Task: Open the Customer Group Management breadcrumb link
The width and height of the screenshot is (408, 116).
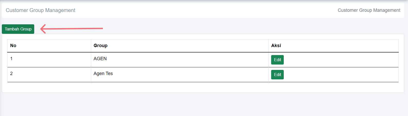Action: pos(369,10)
